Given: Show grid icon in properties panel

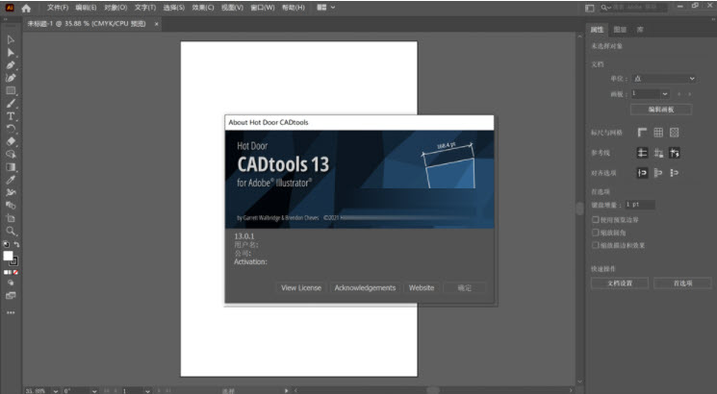Looking at the screenshot, I should pos(658,133).
